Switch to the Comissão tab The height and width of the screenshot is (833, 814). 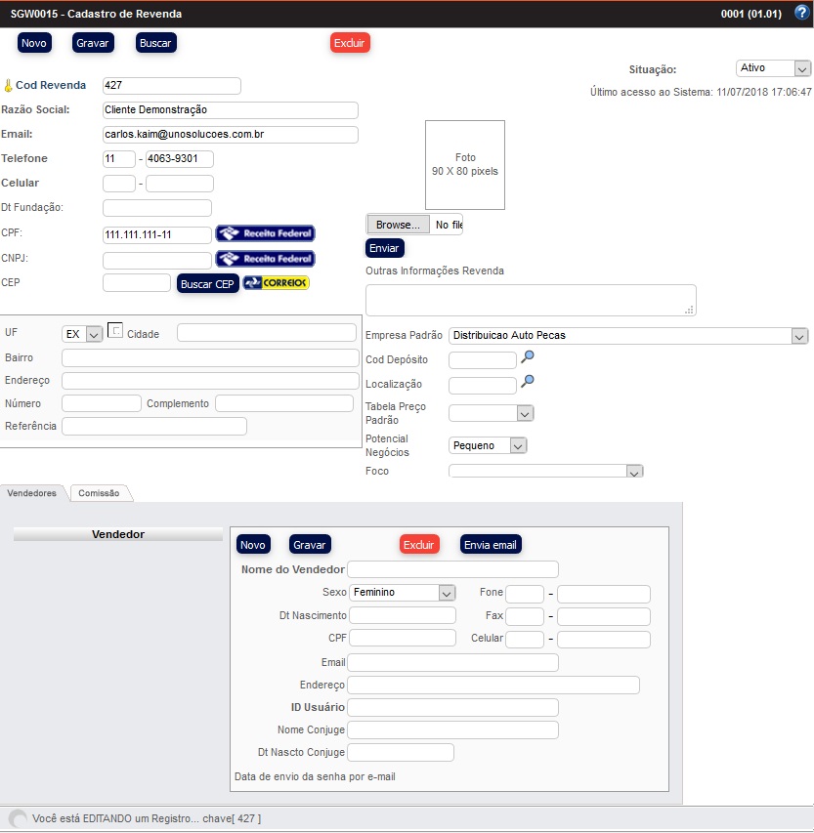click(100, 493)
